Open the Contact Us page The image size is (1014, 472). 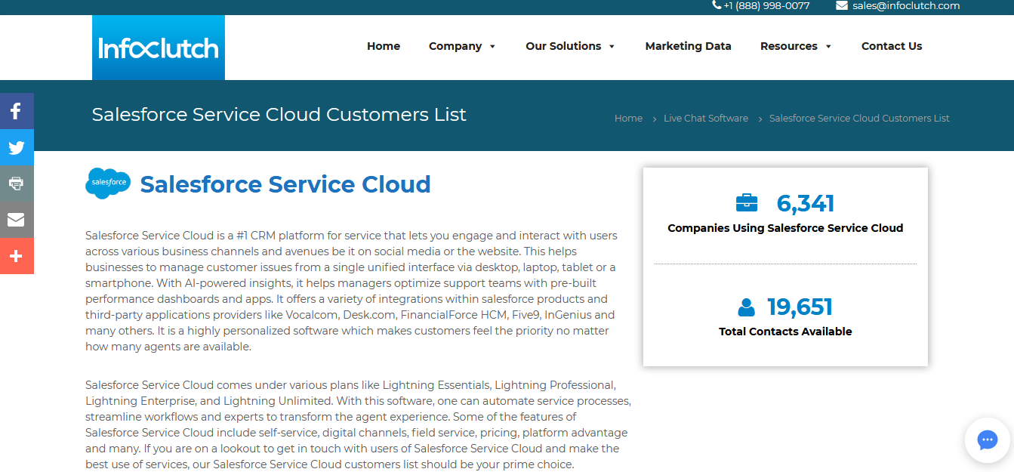pyautogui.click(x=892, y=46)
